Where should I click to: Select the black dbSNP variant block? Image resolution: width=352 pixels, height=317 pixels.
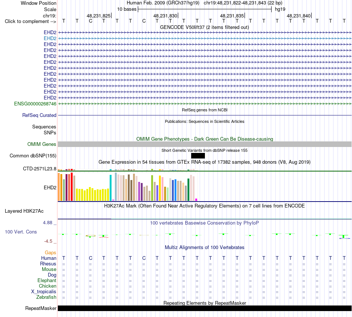click(198, 156)
